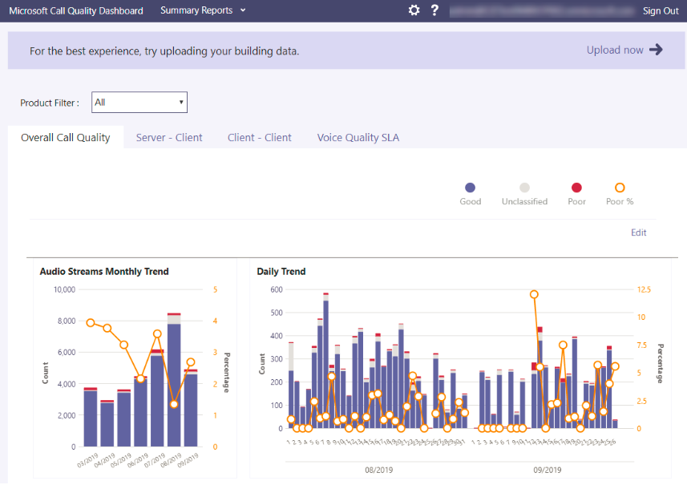The width and height of the screenshot is (687, 489).
Task: Switch to Overall Call Quality tab
Action: coord(65,138)
